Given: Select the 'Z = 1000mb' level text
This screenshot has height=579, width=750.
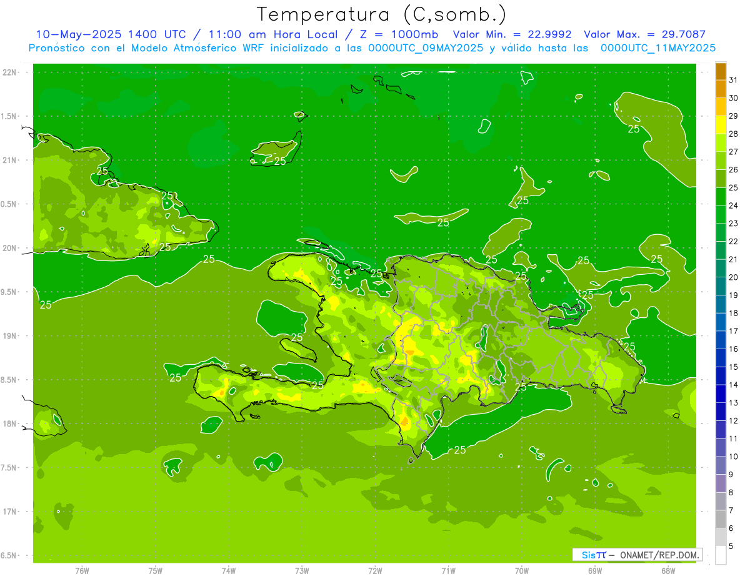Looking at the screenshot, I should pyautogui.click(x=399, y=34).
